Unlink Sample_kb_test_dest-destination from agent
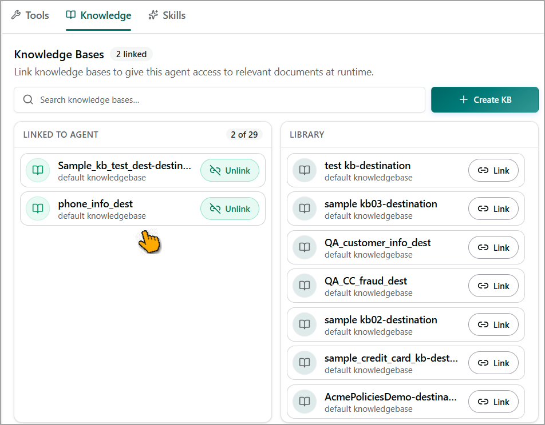This screenshot has height=425, width=545. coord(230,170)
